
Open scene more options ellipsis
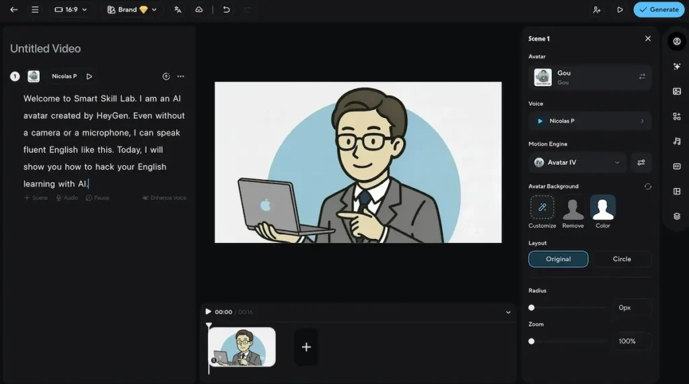pos(180,77)
